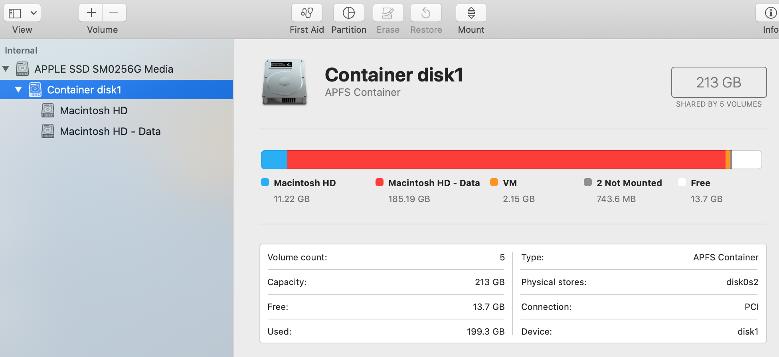Collapse the APPLE SSD SM0256G Media disclosure triangle
Viewport: 779px width, 357px height.
click(6, 69)
